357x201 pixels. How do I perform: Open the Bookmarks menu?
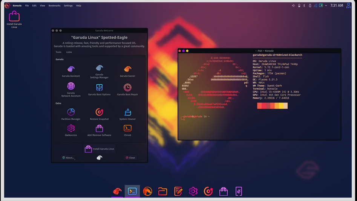54,6
